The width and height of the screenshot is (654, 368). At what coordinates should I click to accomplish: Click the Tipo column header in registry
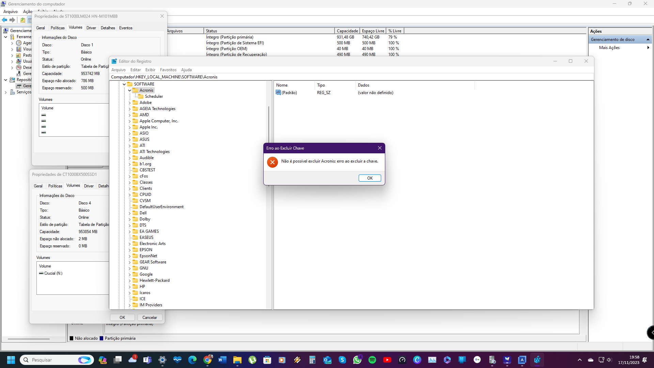coord(335,85)
